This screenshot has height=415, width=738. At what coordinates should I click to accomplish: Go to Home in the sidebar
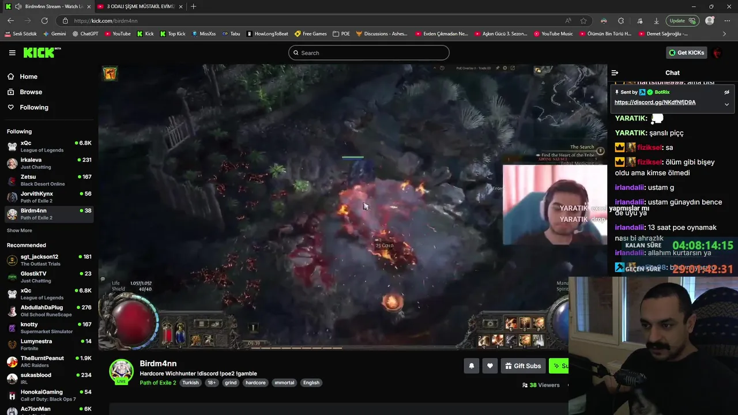pyautogui.click(x=28, y=77)
